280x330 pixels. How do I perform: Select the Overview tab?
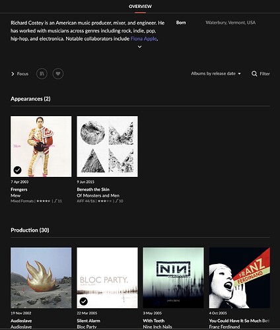coord(140,7)
